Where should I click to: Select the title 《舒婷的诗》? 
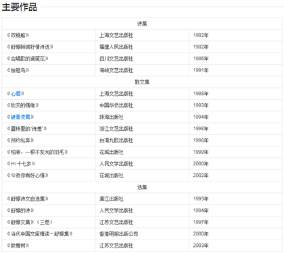(20, 210)
